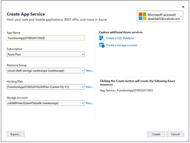Open the Storage Account dropdown
Viewport: 190px width, 143px height.
pyautogui.click(x=83, y=103)
